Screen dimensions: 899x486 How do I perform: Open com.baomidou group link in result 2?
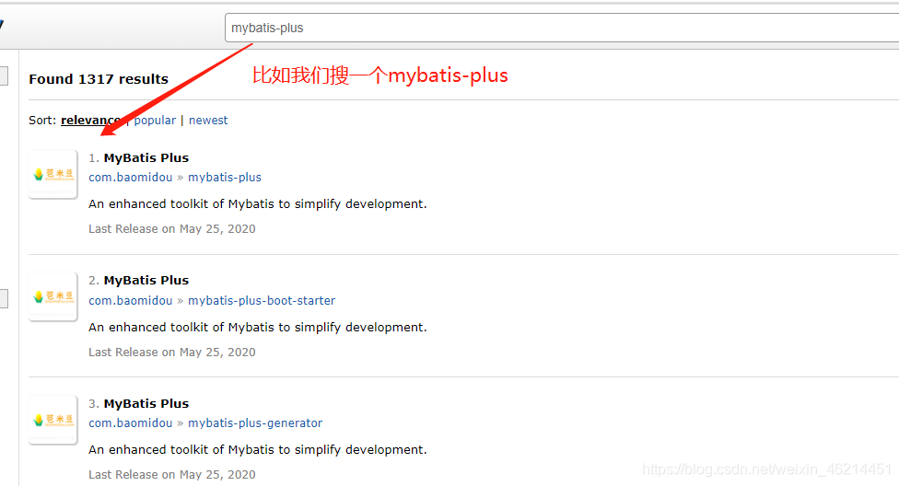tap(131, 300)
